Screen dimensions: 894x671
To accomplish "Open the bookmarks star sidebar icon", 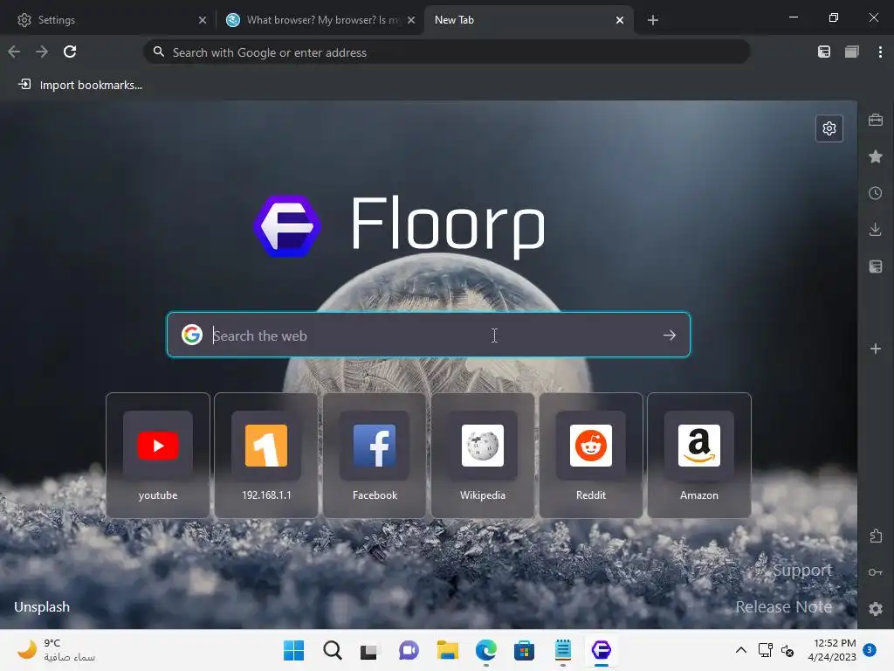I will (x=876, y=156).
